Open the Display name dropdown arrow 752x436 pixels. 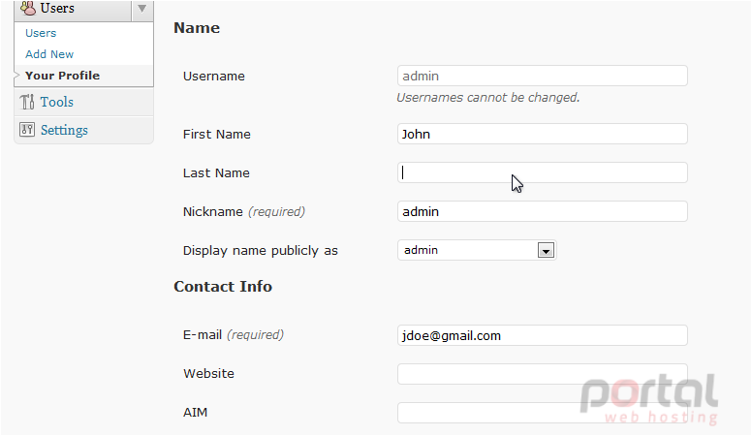(546, 250)
